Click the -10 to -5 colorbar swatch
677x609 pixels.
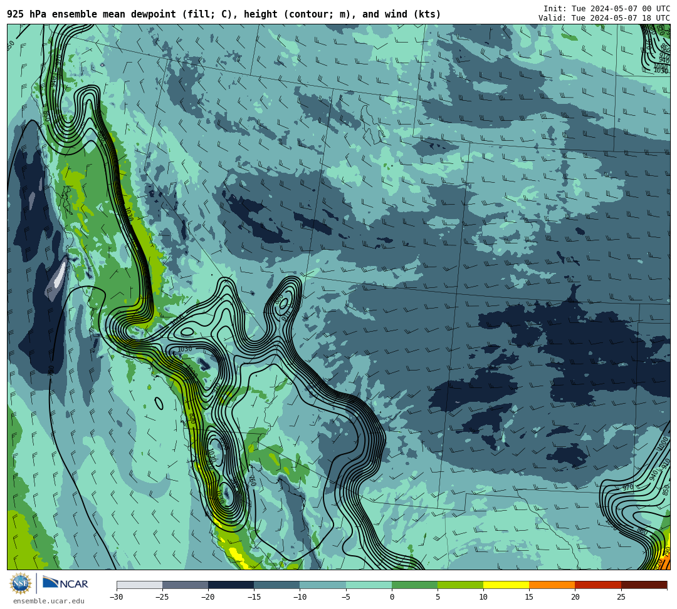(x=323, y=585)
